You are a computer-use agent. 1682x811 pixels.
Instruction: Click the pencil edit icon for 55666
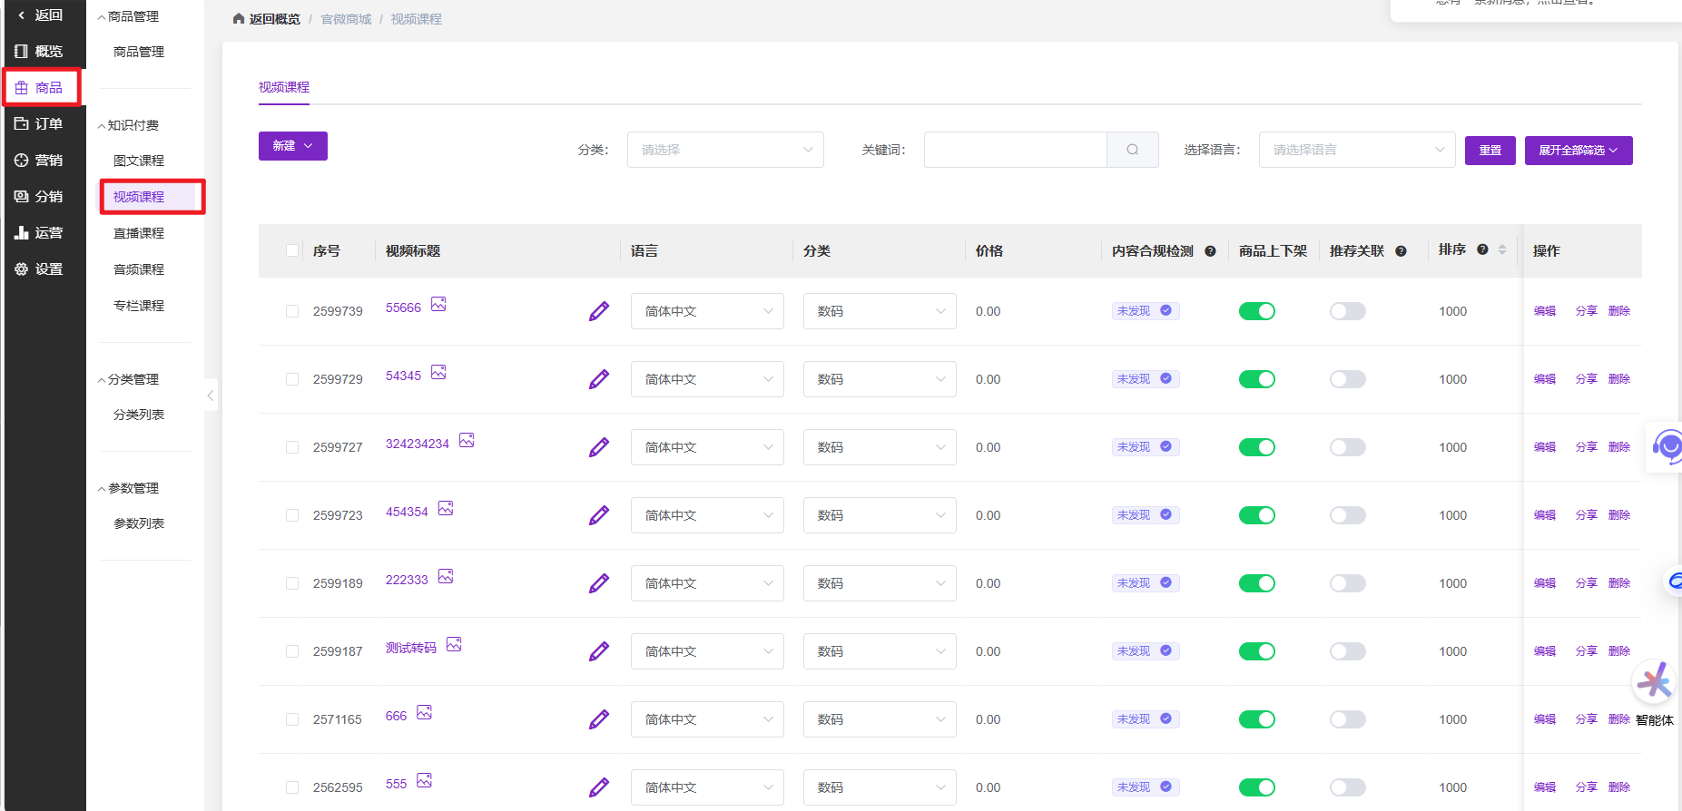pos(598,311)
